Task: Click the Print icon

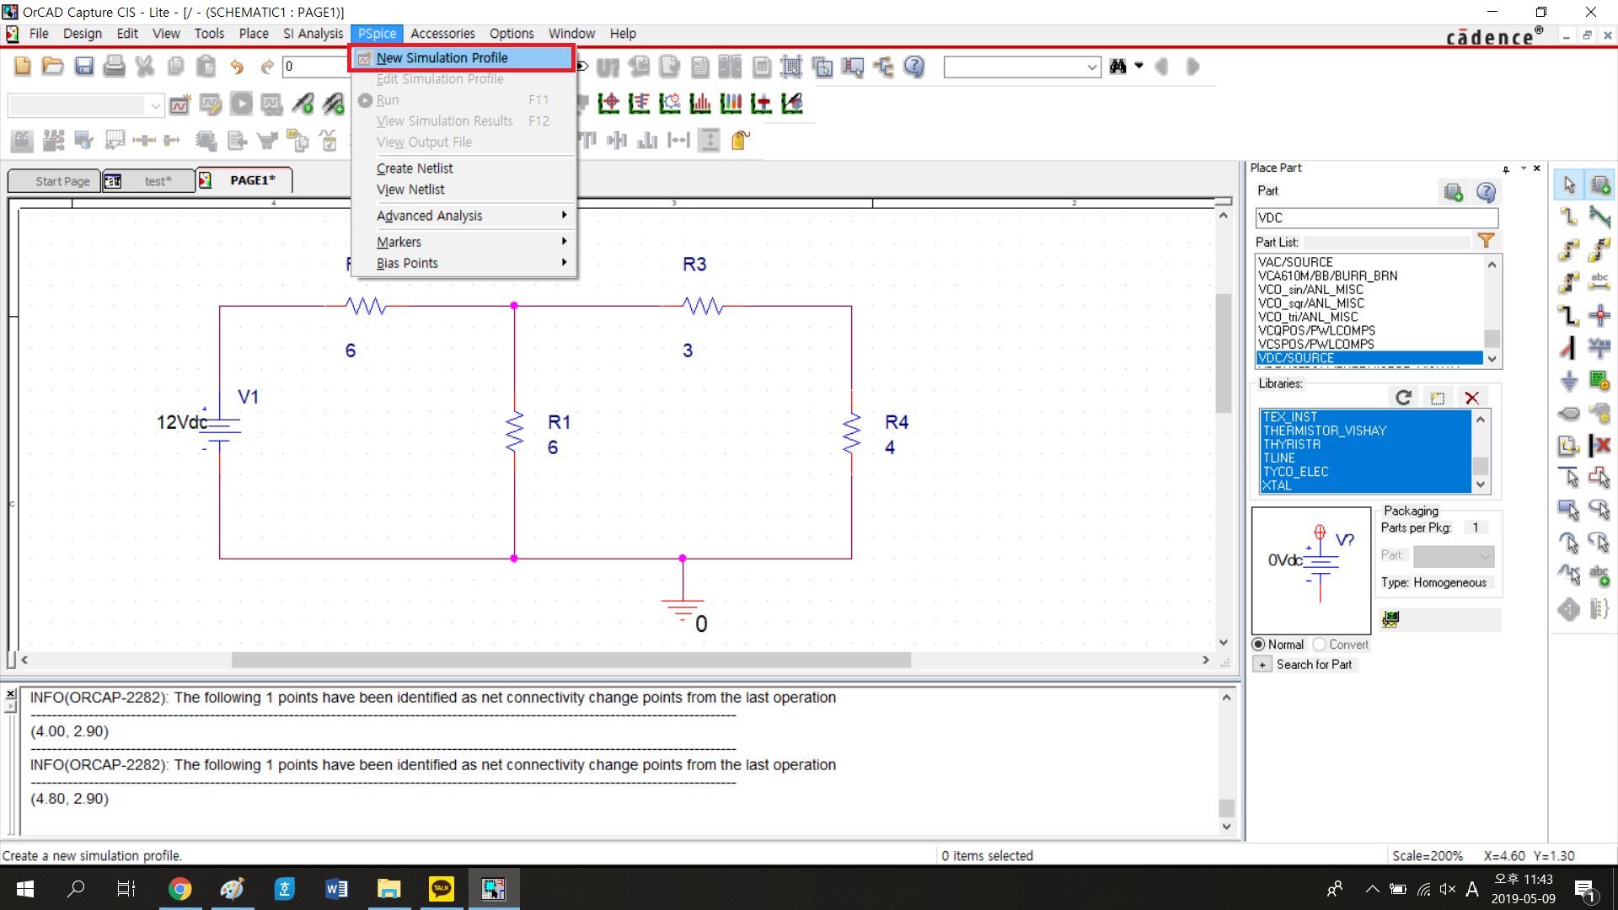Action: 114,67
